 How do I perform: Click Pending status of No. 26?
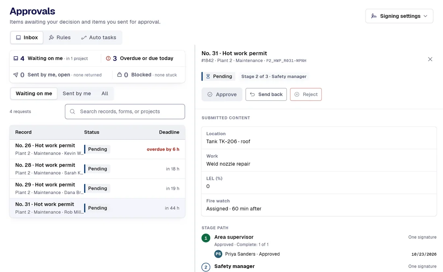(97, 149)
